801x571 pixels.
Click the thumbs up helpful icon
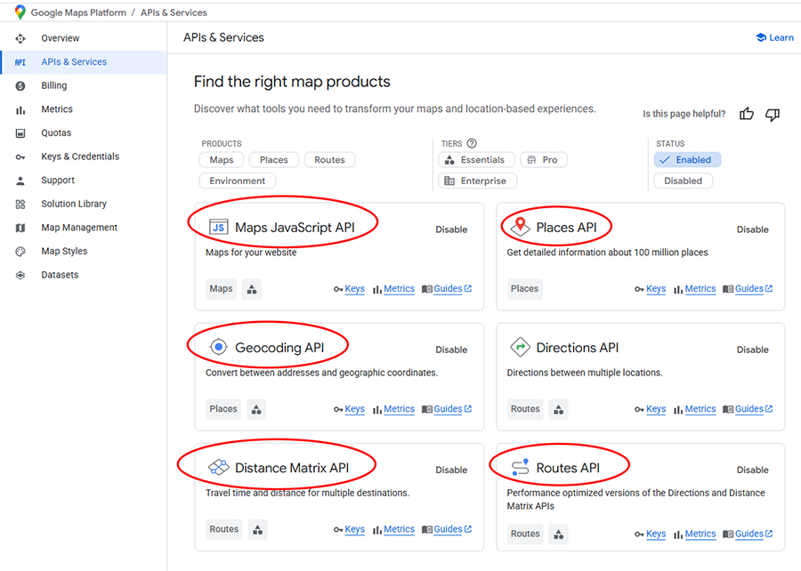747,114
